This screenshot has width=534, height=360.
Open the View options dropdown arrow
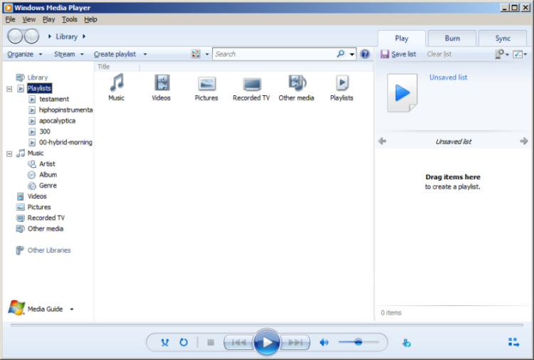tap(206, 55)
